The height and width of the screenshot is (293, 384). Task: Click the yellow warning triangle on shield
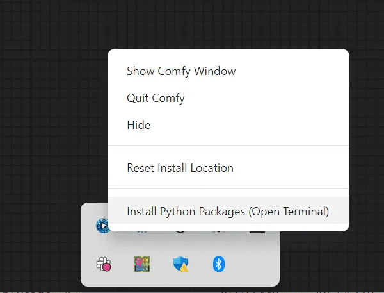click(184, 268)
